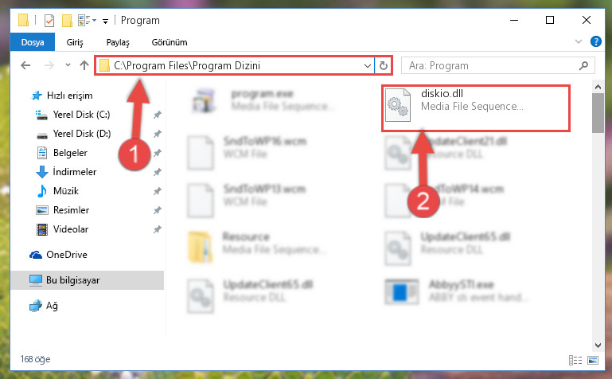Viewport: 612px width, 379px height.
Task: Open the Help question mark icon
Action: coord(595,41)
